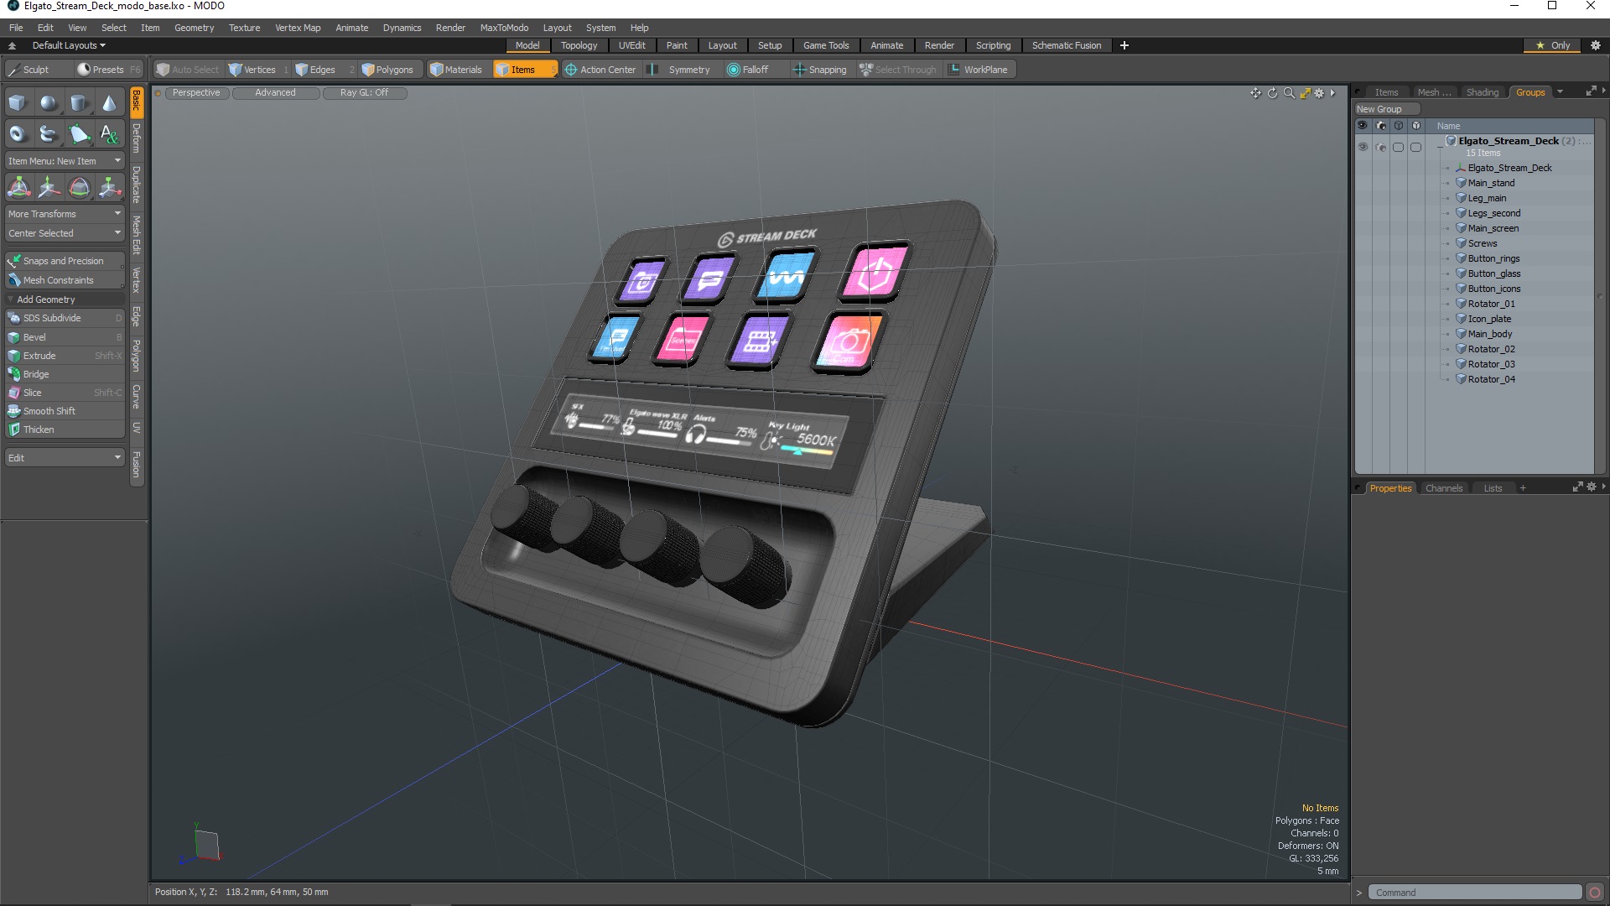Collapse Elgato_Stream_Deck group tree
The width and height of the screenshot is (1610, 906).
click(1440, 147)
